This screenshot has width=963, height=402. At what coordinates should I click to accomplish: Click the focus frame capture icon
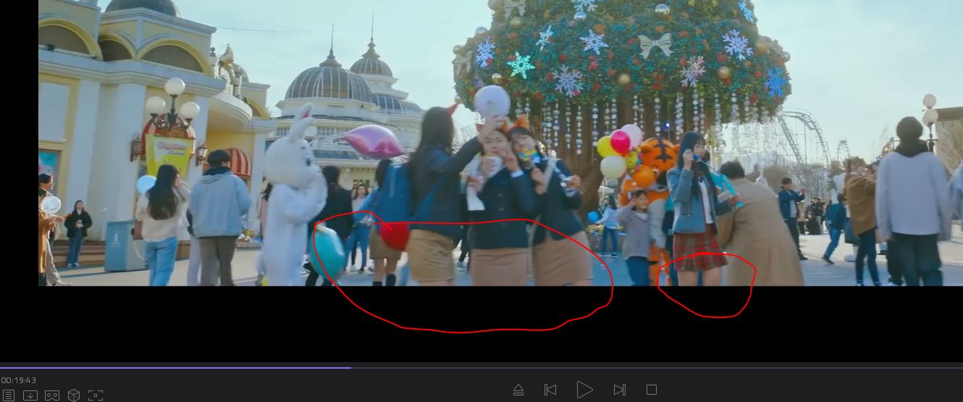tap(96, 395)
